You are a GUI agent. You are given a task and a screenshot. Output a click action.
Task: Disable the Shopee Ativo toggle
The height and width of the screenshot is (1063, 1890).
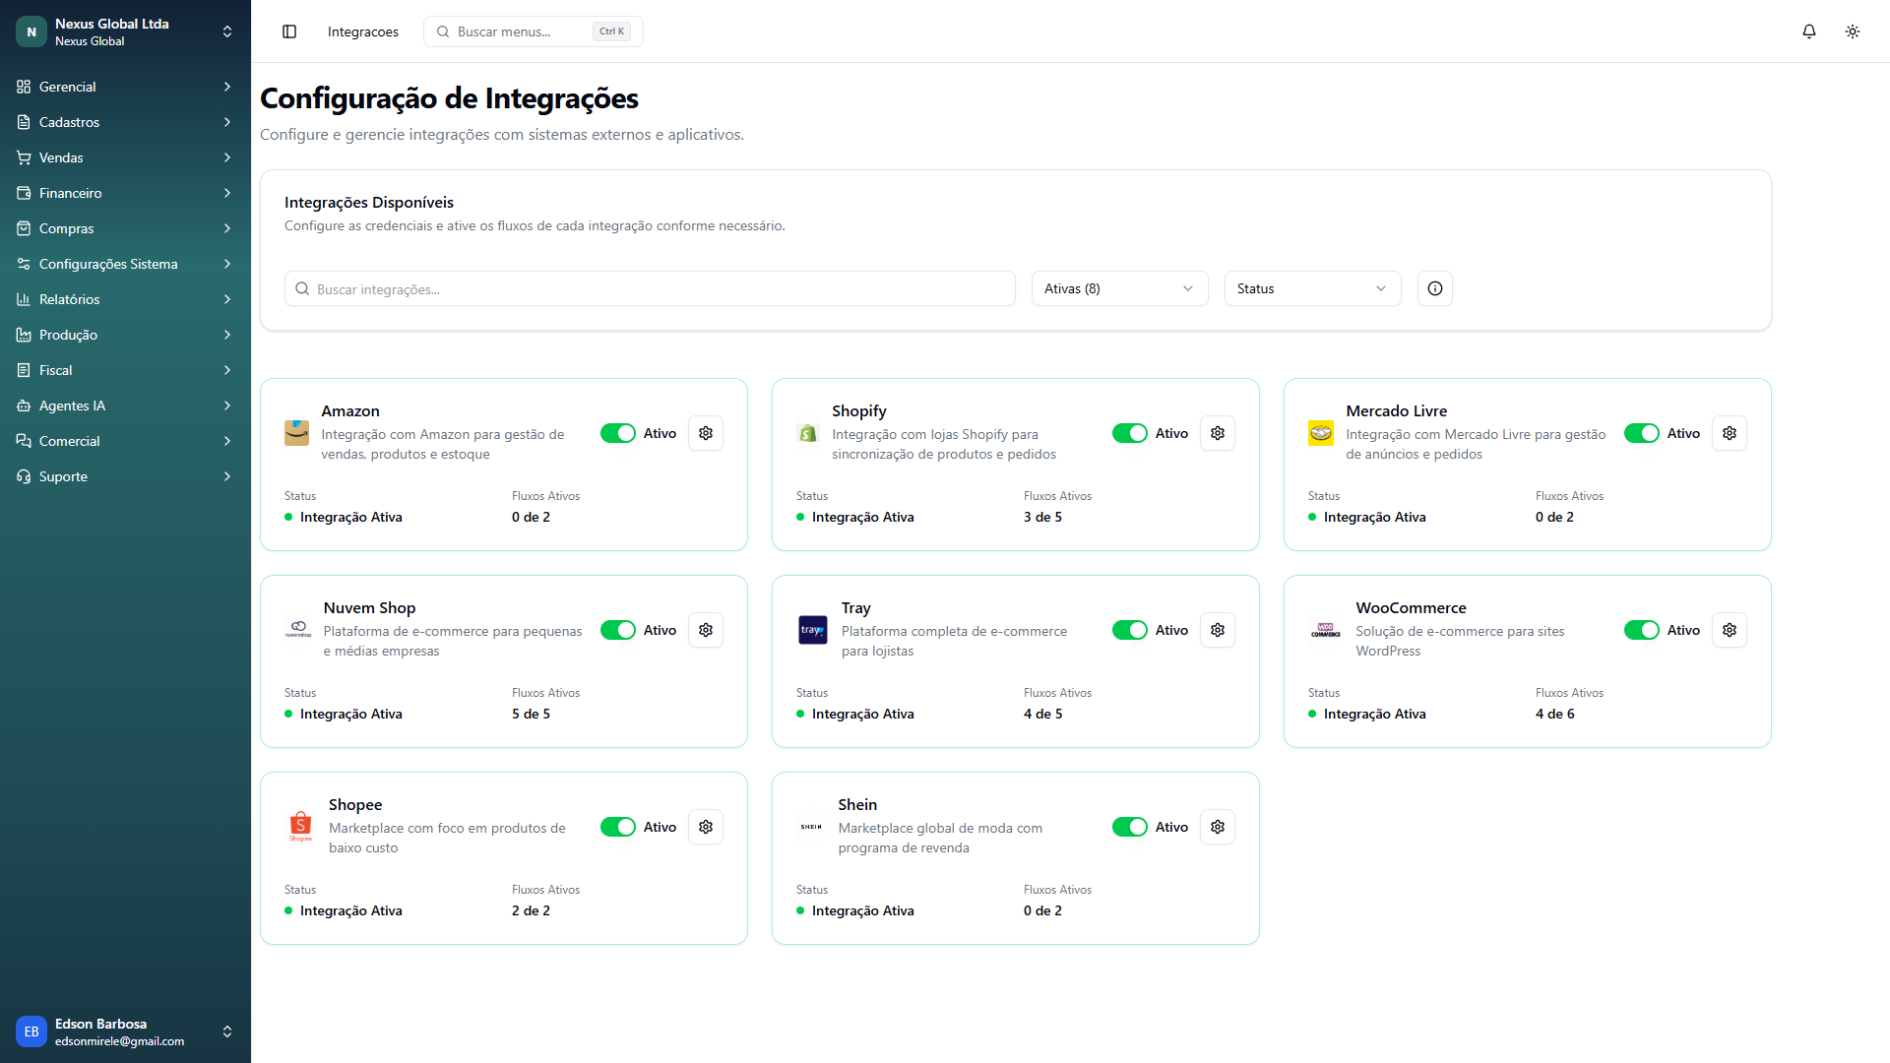point(618,827)
